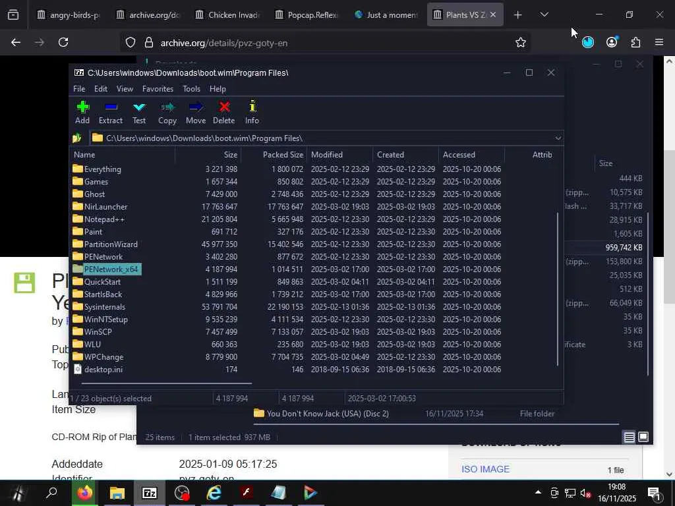Switch Explorer to large icons view
The height and width of the screenshot is (506, 675).
click(x=643, y=437)
